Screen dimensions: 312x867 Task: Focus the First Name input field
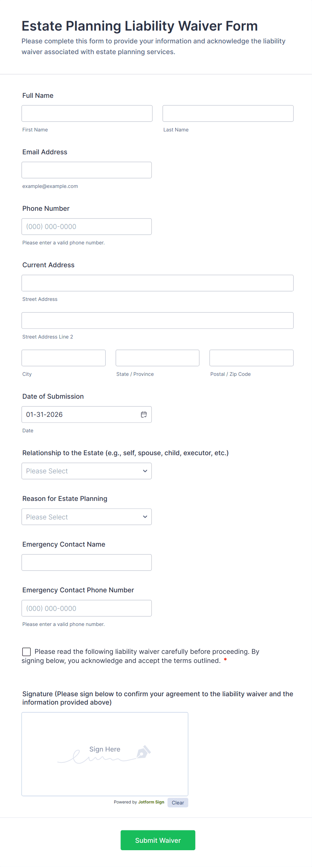(87, 113)
